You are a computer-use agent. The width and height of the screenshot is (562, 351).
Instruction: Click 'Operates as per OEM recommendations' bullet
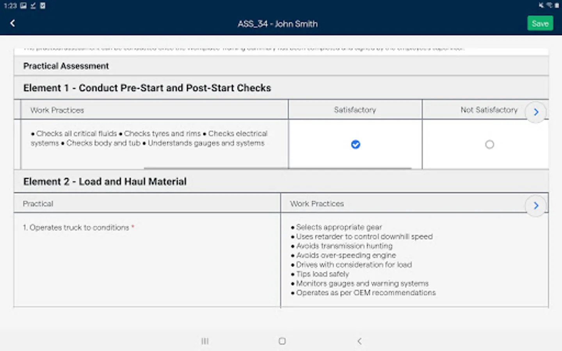click(x=363, y=292)
